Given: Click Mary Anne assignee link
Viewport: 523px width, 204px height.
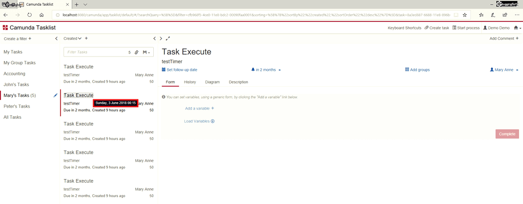Looking at the screenshot, I should click(502, 70).
